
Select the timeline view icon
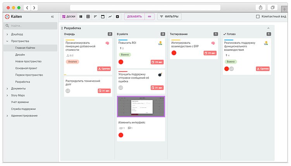[96, 17]
